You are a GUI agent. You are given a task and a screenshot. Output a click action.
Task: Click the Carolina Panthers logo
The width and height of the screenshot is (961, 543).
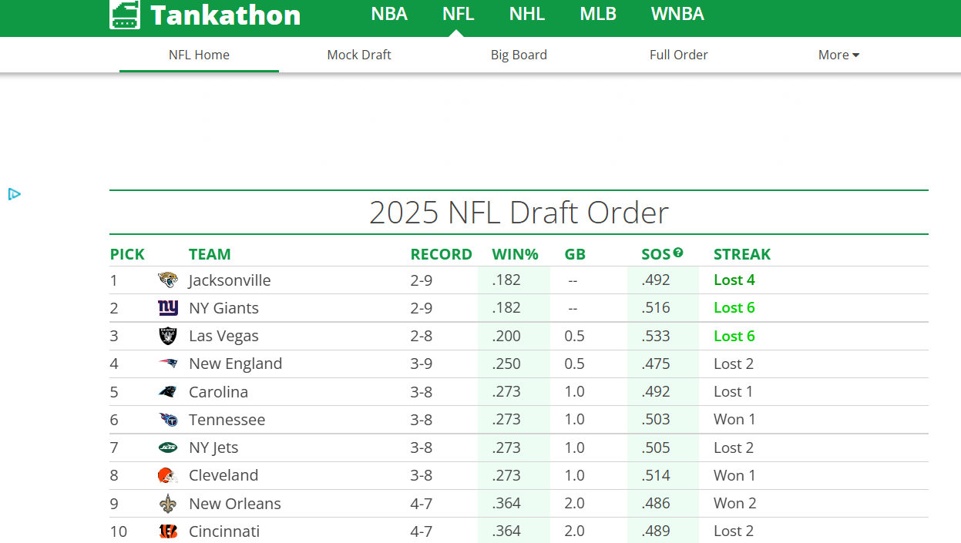click(x=168, y=392)
